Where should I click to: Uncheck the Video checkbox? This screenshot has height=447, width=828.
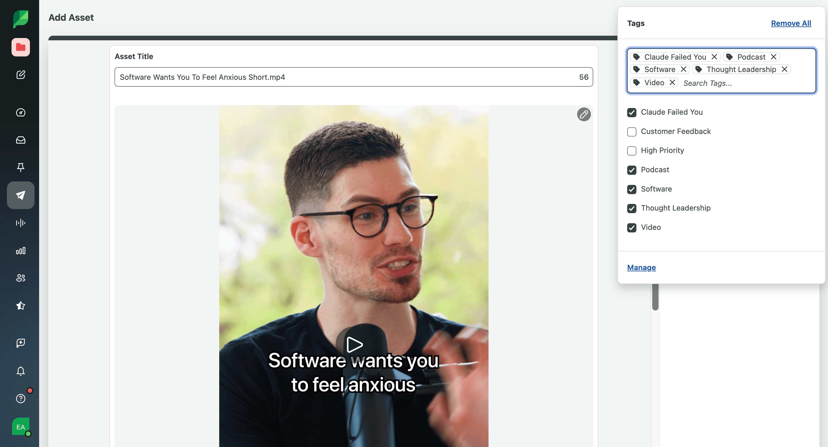632,228
